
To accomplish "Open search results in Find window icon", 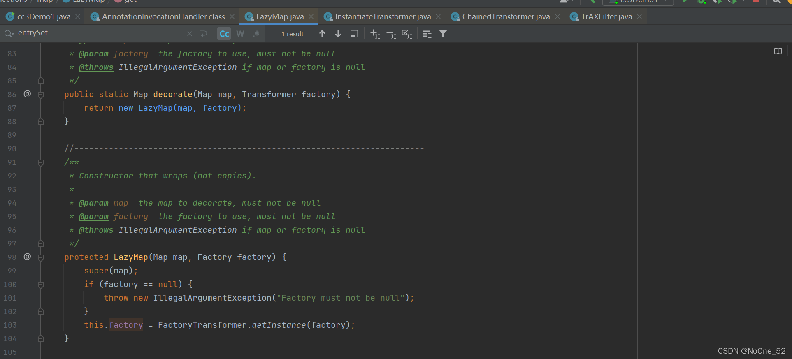I will (x=354, y=34).
